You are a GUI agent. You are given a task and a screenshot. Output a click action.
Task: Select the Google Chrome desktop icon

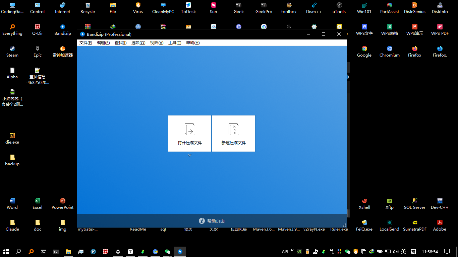(364, 51)
